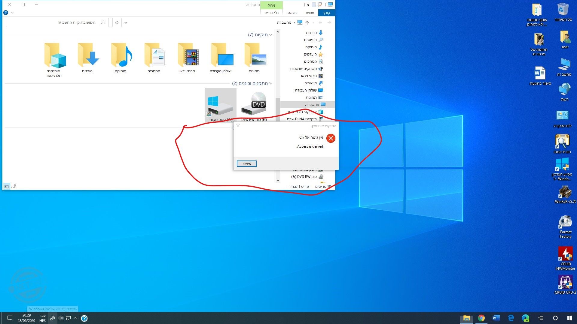Screen dimensions: 577x324
Task: Open Google Chrome from the taskbar
Action: 481,318
